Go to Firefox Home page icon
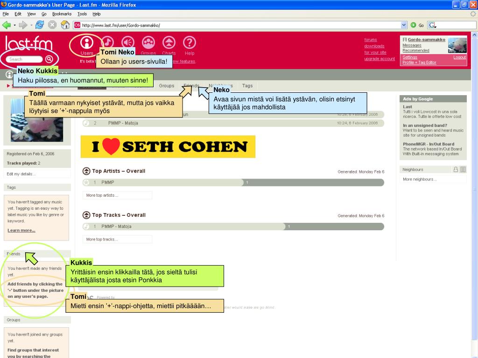 pyautogui.click(x=65, y=25)
